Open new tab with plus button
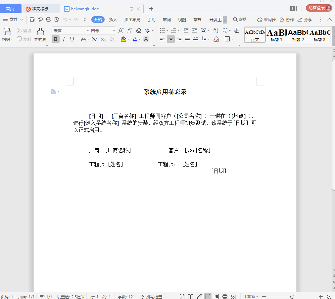This screenshot has height=299, width=335. (151, 9)
